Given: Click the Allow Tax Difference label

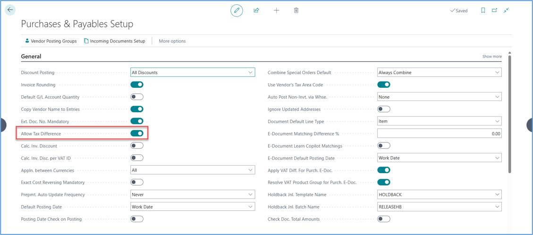Looking at the screenshot, I should pyautogui.click(x=41, y=134).
